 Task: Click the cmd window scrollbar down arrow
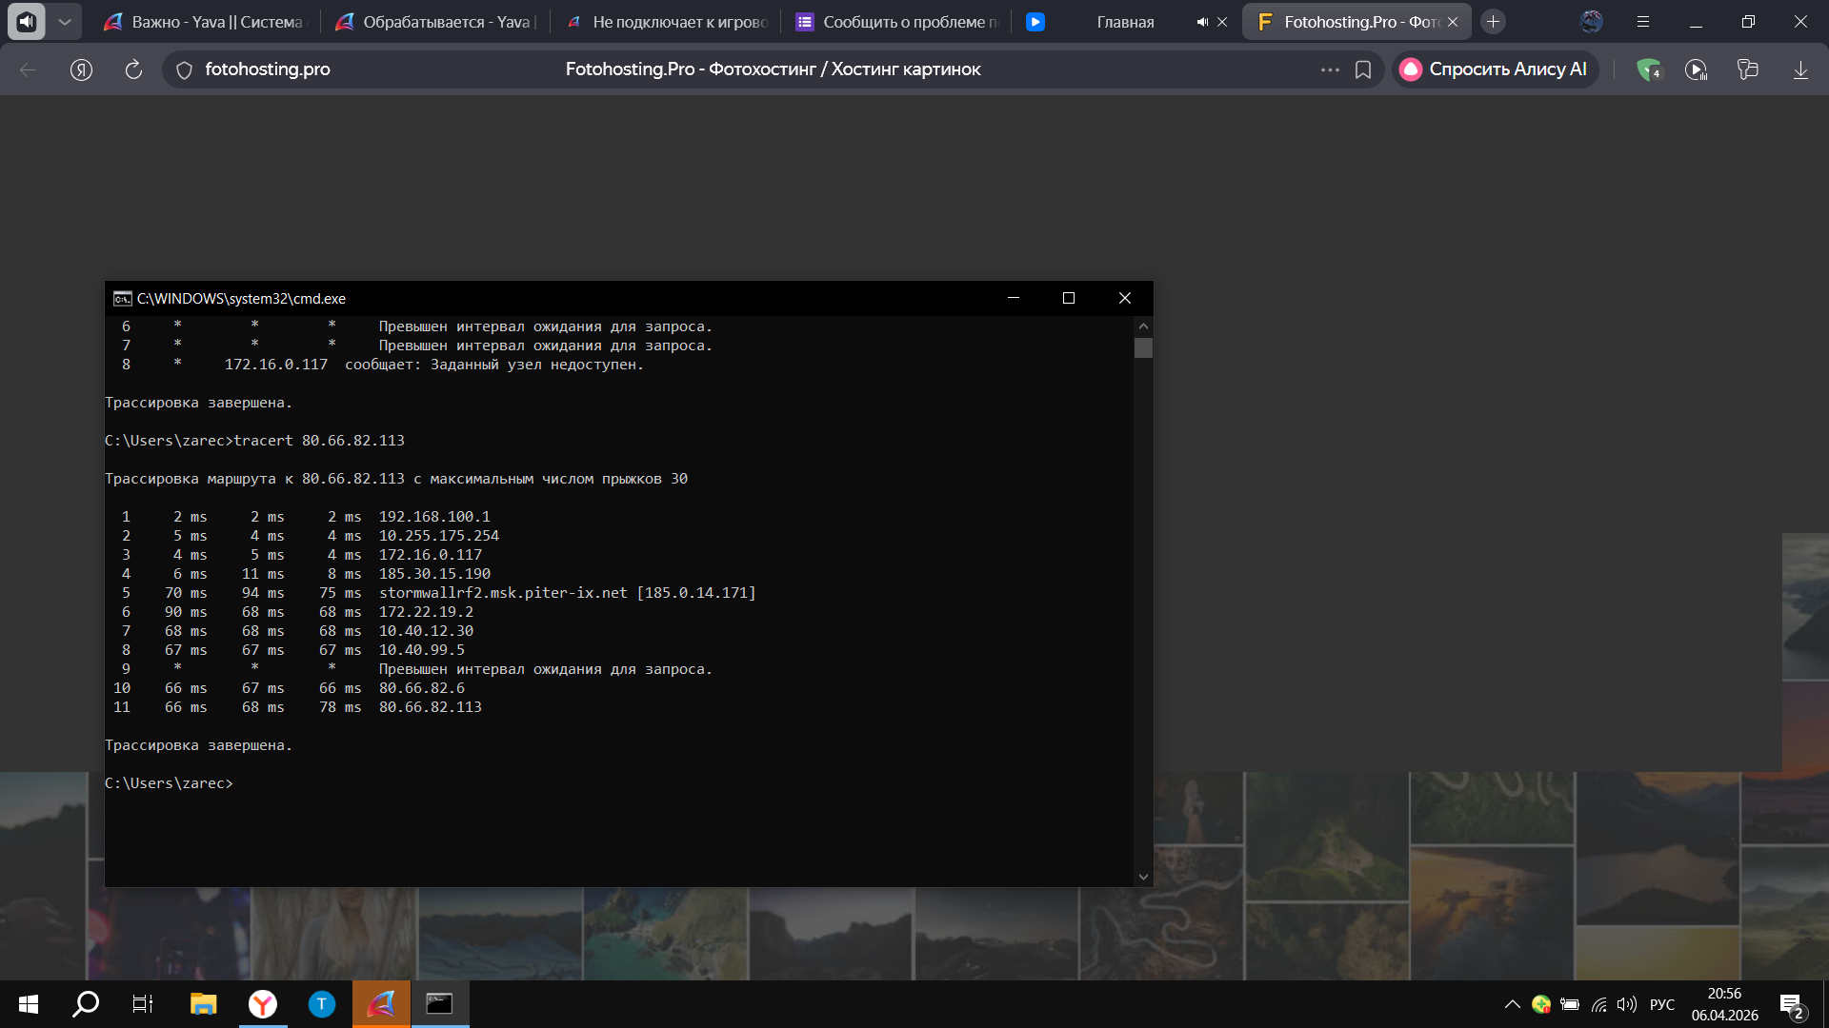click(1143, 877)
